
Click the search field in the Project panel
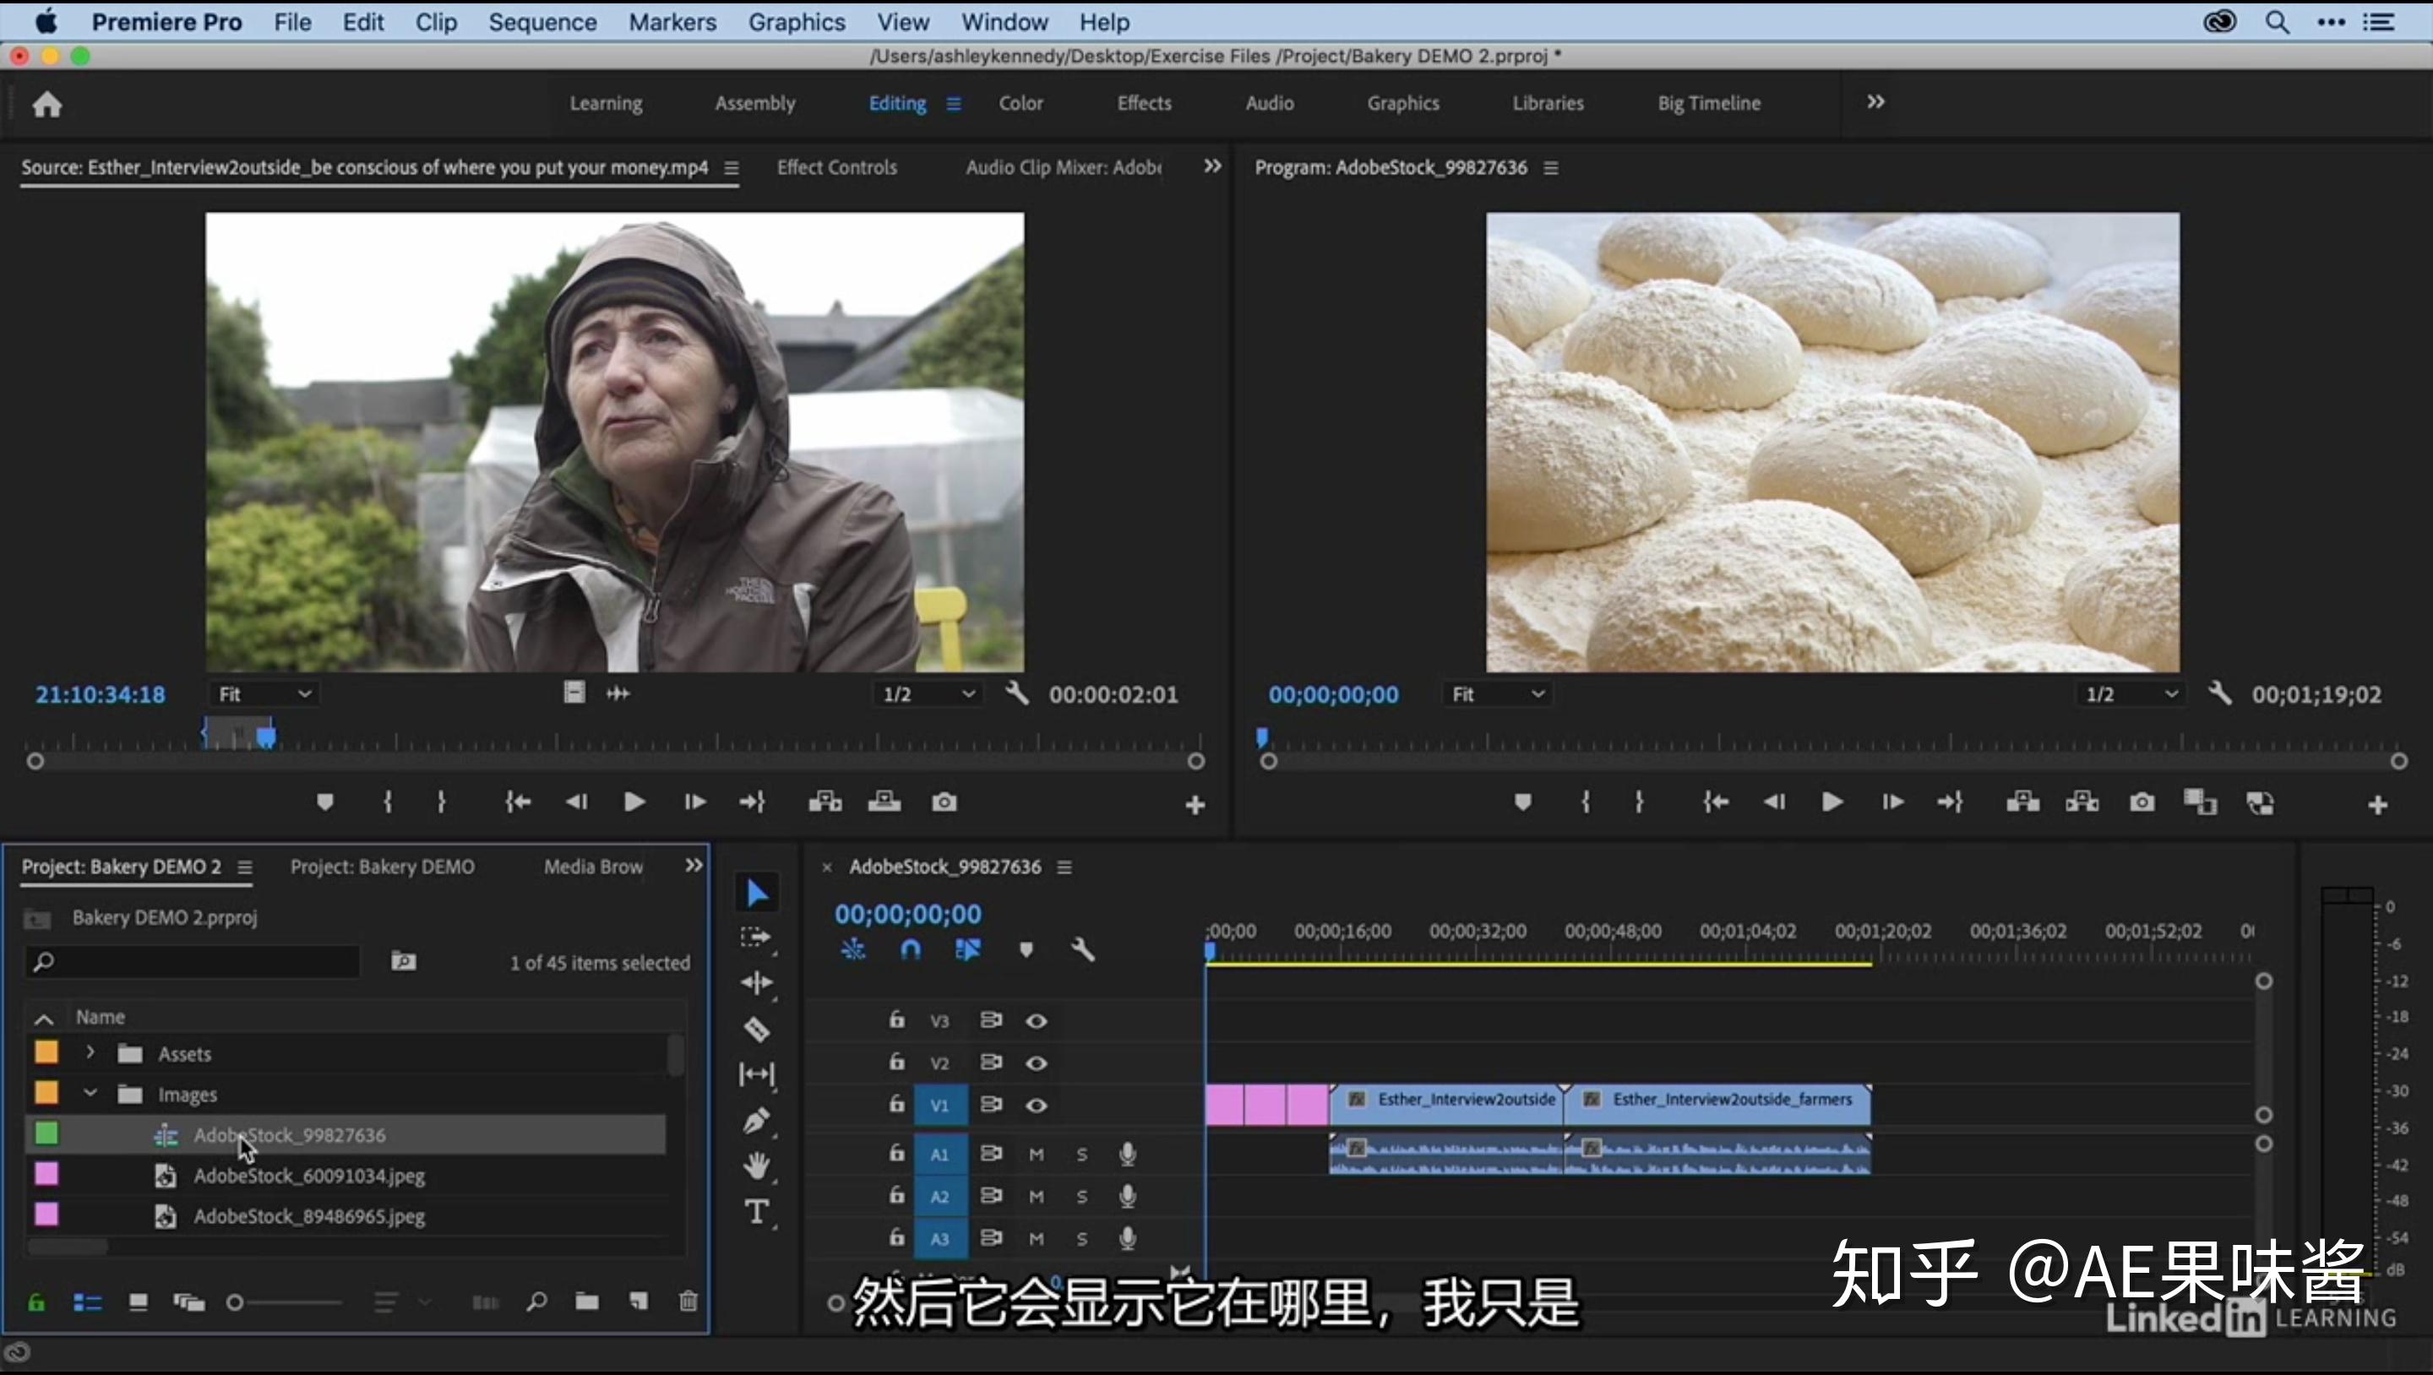pyautogui.click(x=189, y=961)
